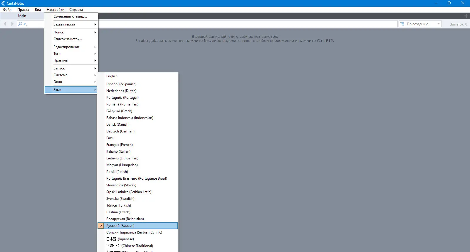
Task: Switch to the Main tab
Action: tap(22, 16)
